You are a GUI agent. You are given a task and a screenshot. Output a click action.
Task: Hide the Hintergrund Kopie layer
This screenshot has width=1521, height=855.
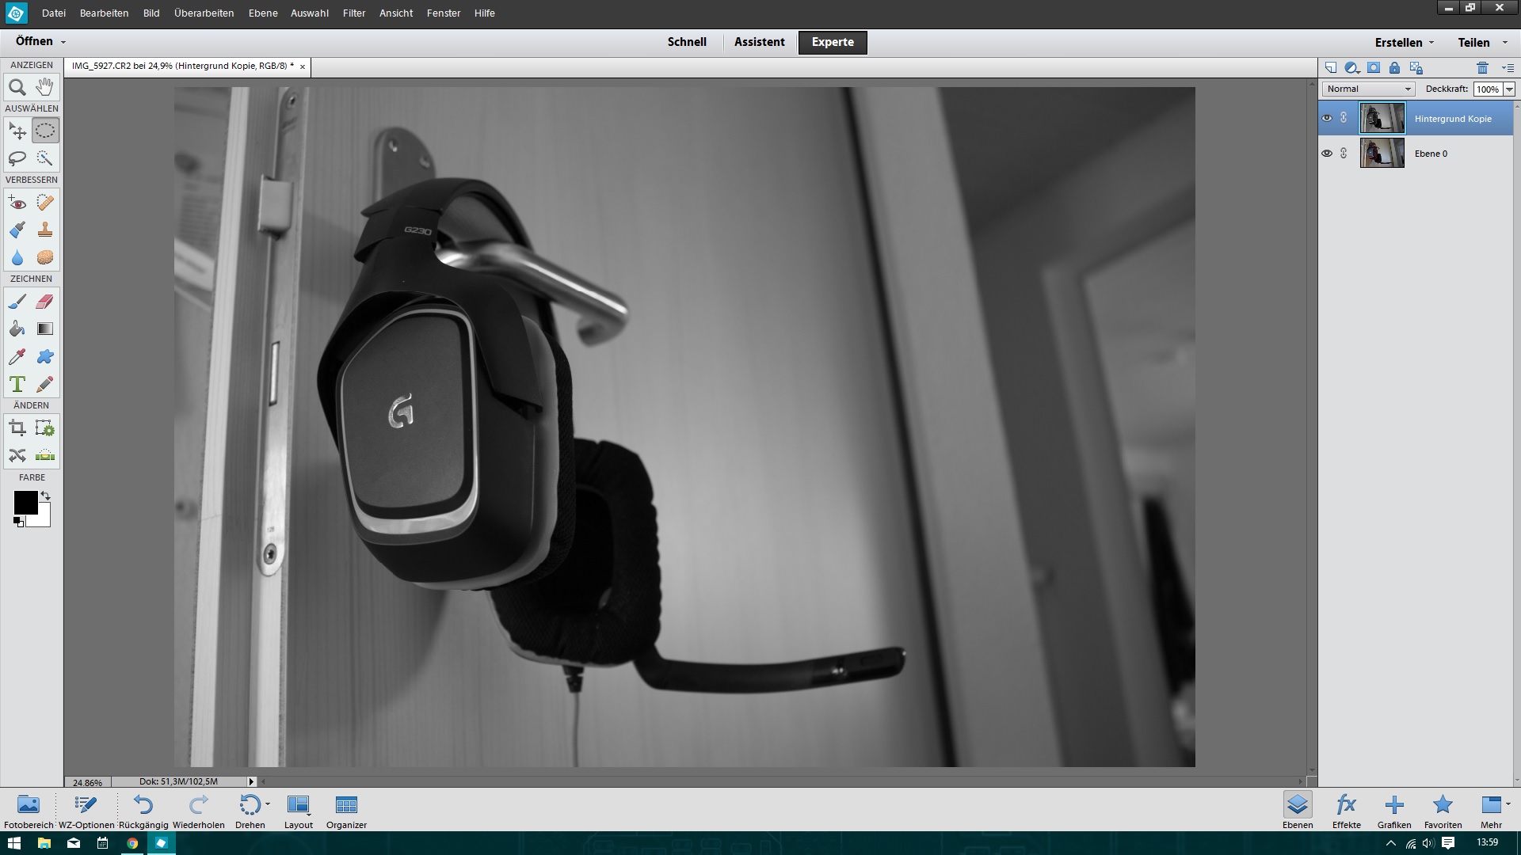click(1327, 118)
